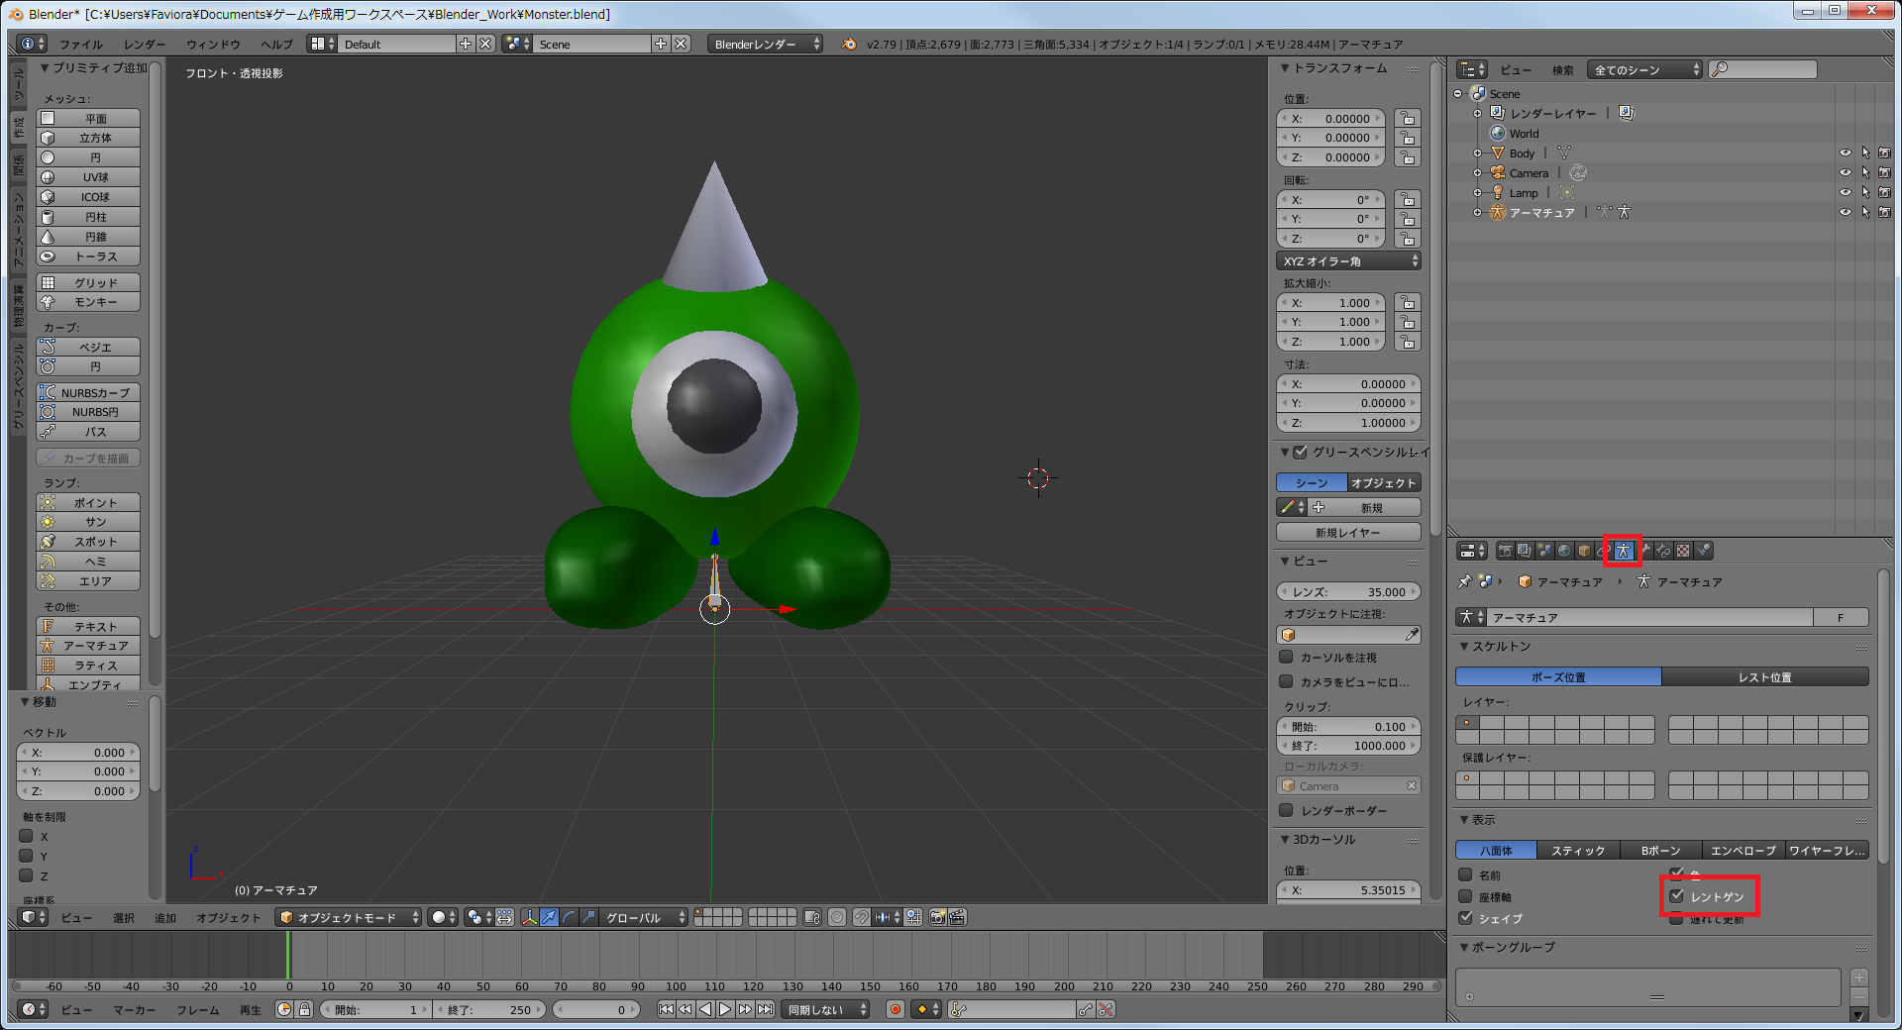Click the 新規レイヤー button
Image resolution: width=1902 pixels, height=1030 pixels.
click(1348, 533)
